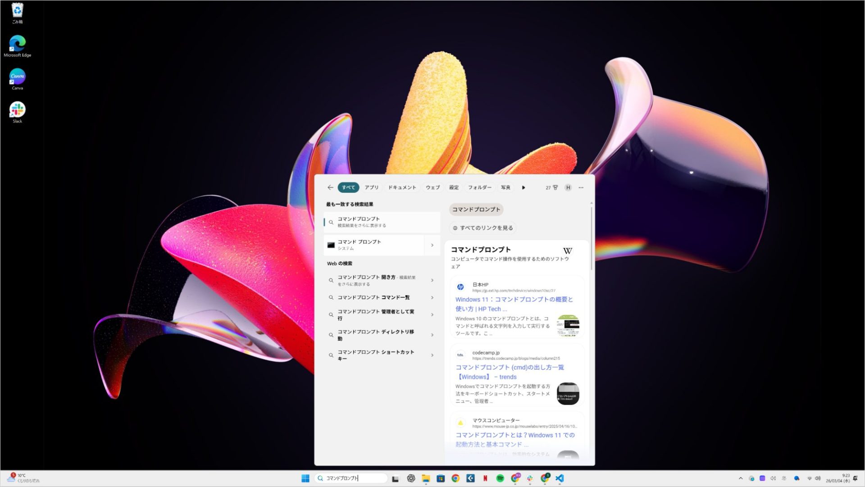Image resolution: width=865 pixels, height=487 pixels.
Task: Switch to the アプリ filter tab
Action: 371,187
